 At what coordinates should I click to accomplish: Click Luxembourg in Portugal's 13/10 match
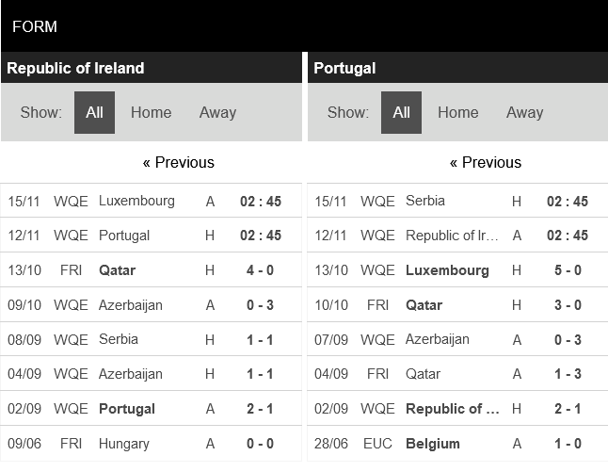[447, 270]
